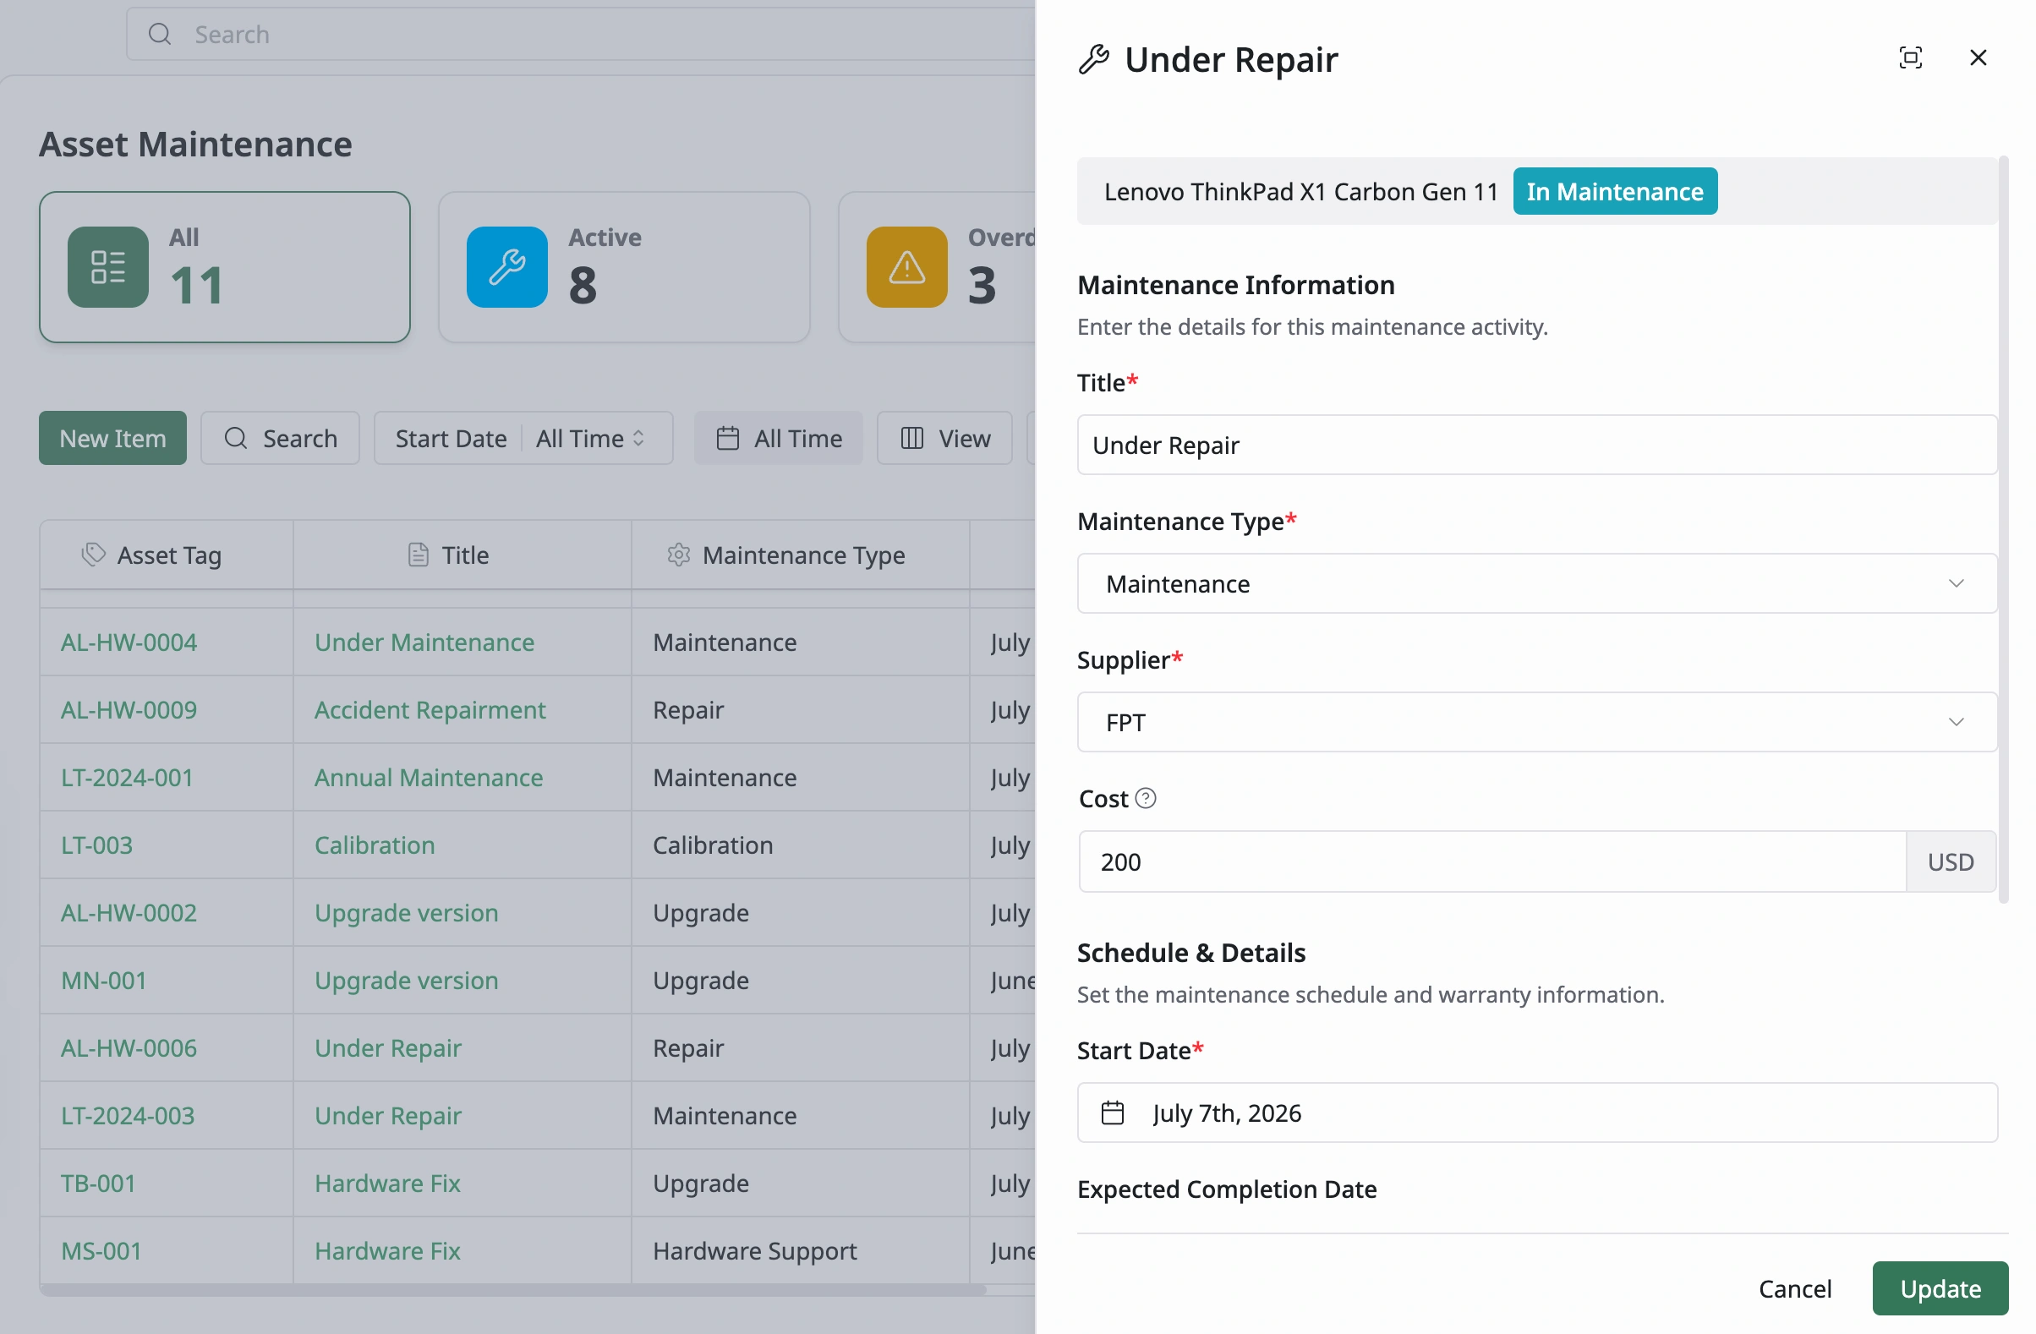
Task: Open asset tag MS-001
Action: tap(101, 1251)
